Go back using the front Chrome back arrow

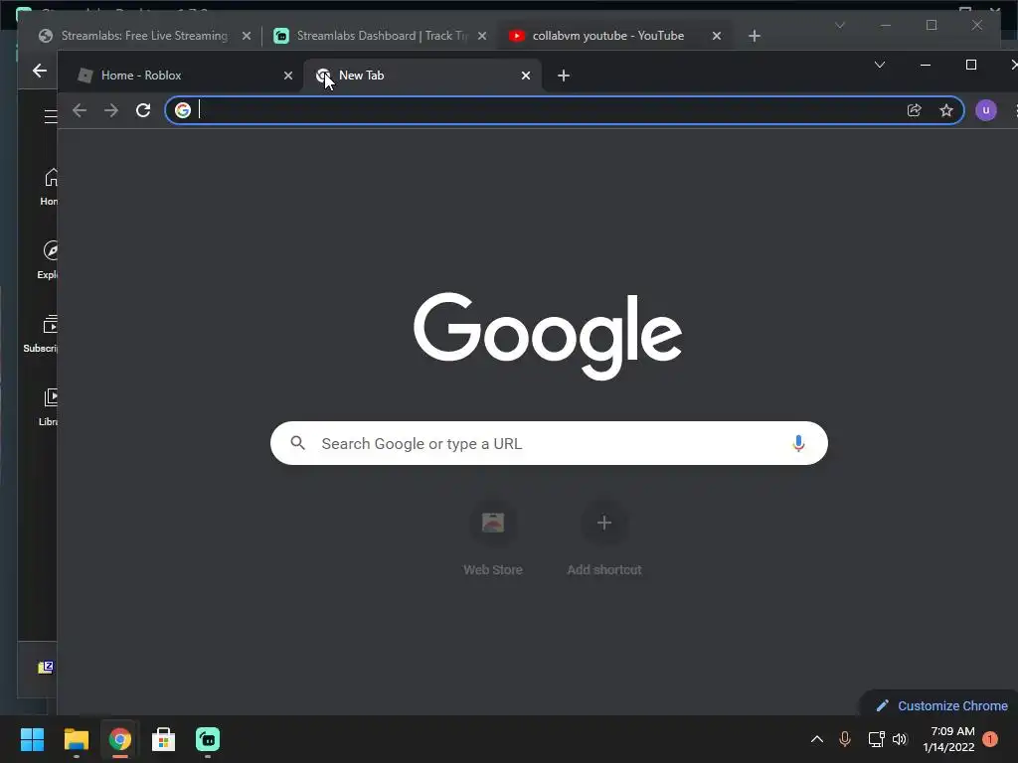coord(80,110)
